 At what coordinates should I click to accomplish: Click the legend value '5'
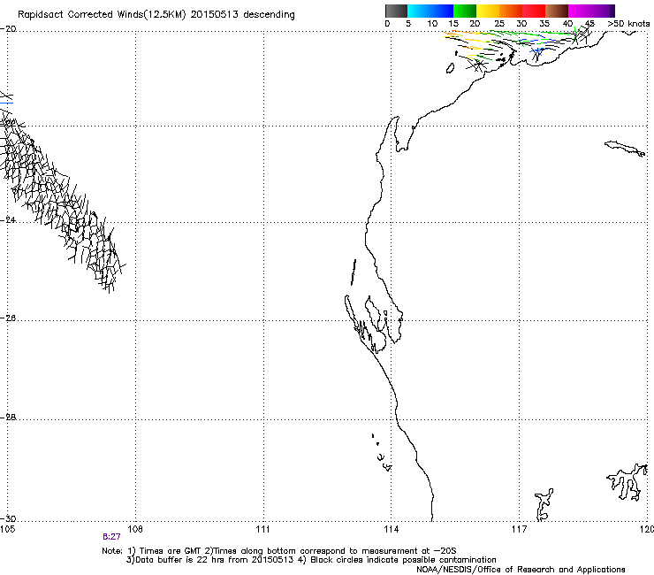(408, 24)
